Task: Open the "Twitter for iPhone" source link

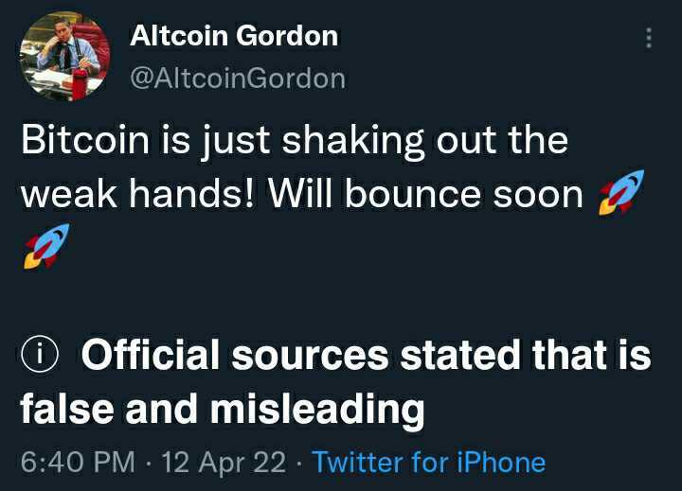Action: tap(428, 463)
